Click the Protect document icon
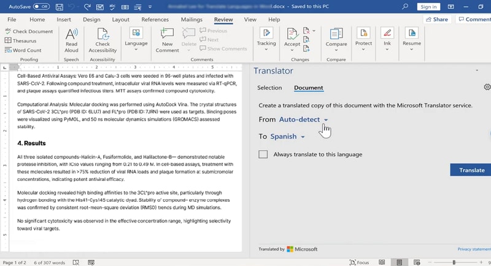The image size is (491, 266). [363, 33]
